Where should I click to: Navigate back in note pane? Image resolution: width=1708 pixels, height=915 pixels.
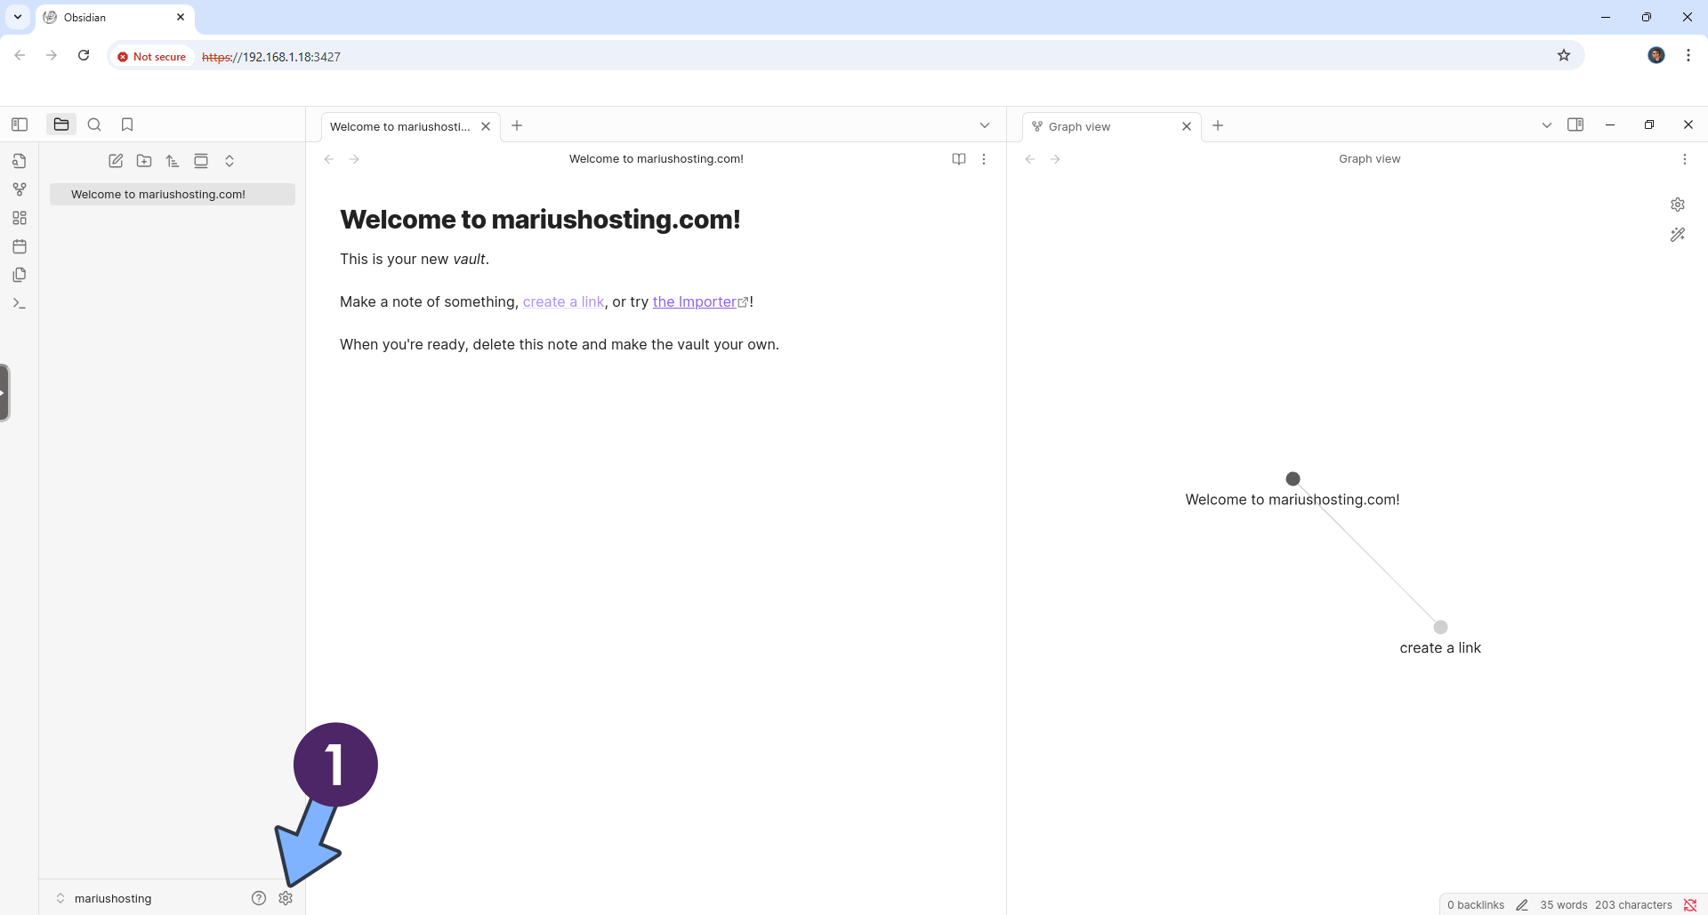[x=329, y=159]
